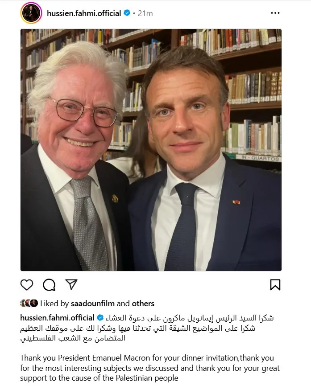Open the saadounfilm profile link
The image size is (311, 390).
93,304
